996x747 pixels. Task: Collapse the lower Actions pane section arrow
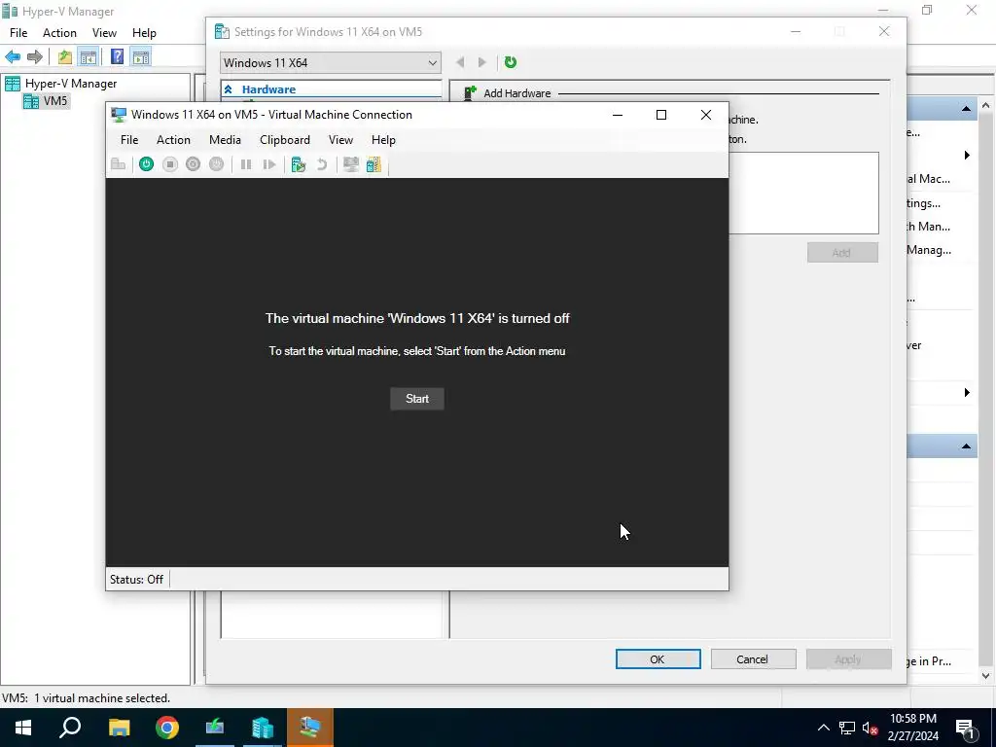click(x=966, y=446)
